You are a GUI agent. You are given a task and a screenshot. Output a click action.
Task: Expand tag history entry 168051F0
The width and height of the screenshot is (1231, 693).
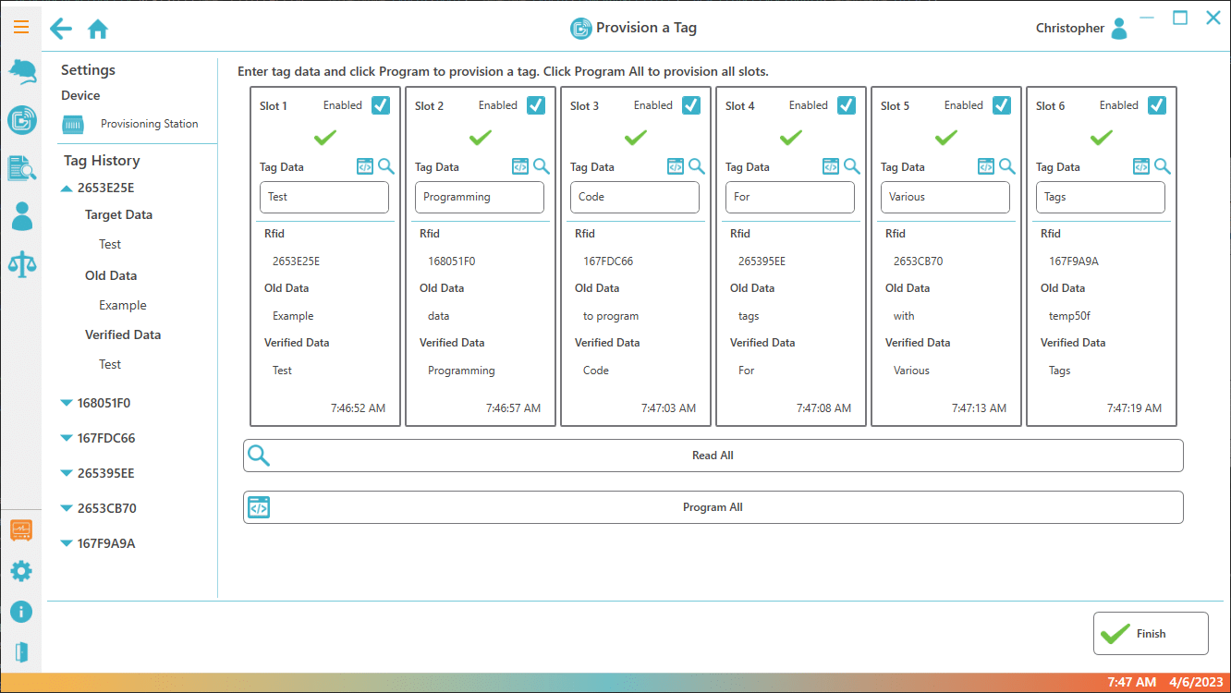tap(67, 403)
